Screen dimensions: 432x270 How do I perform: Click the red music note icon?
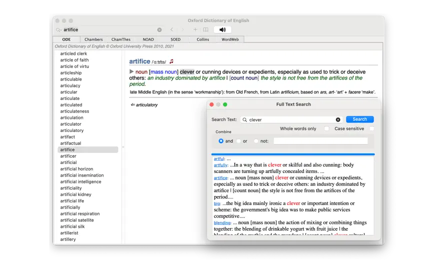click(171, 61)
